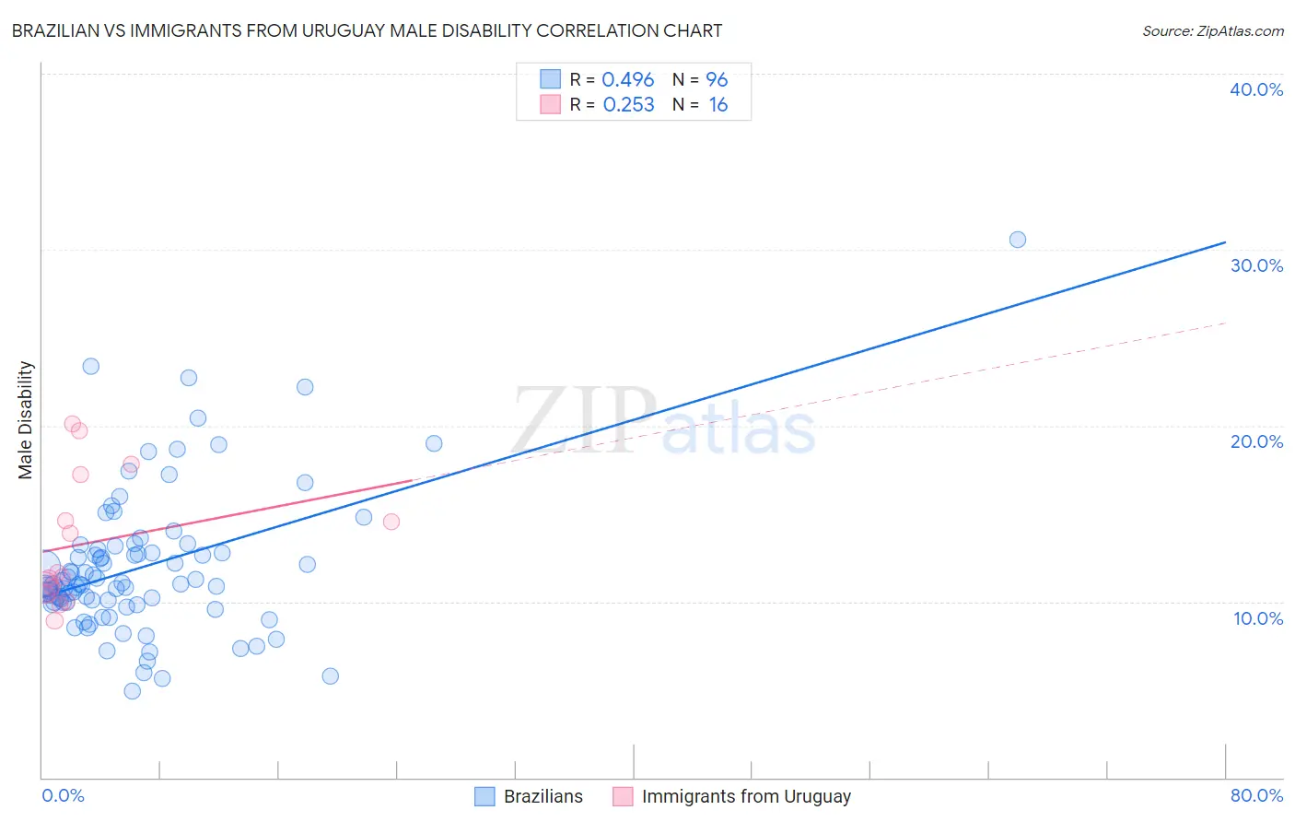Viewport: 1295px width, 822px height.
Task: Click the N = 16 sample count value
Action: click(x=717, y=105)
